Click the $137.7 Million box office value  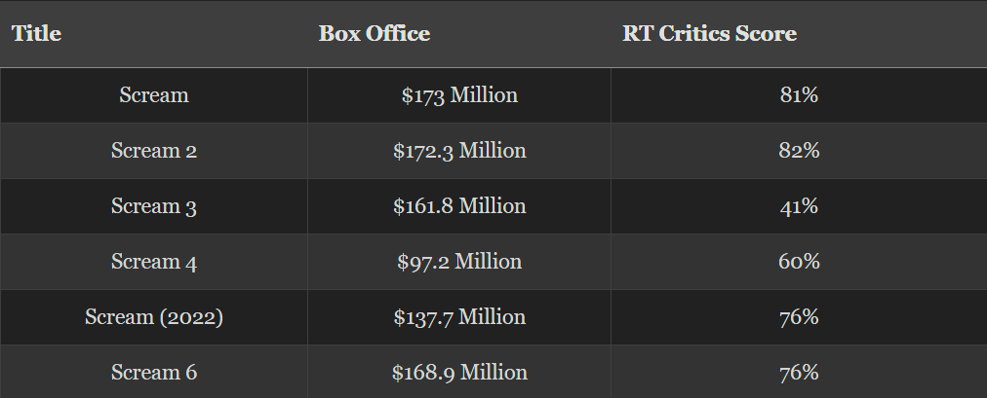click(459, 317)
